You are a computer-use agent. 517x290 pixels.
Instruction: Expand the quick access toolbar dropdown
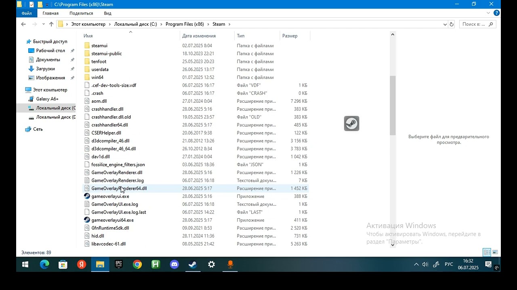pyautogui.click(x=47, y=4)
